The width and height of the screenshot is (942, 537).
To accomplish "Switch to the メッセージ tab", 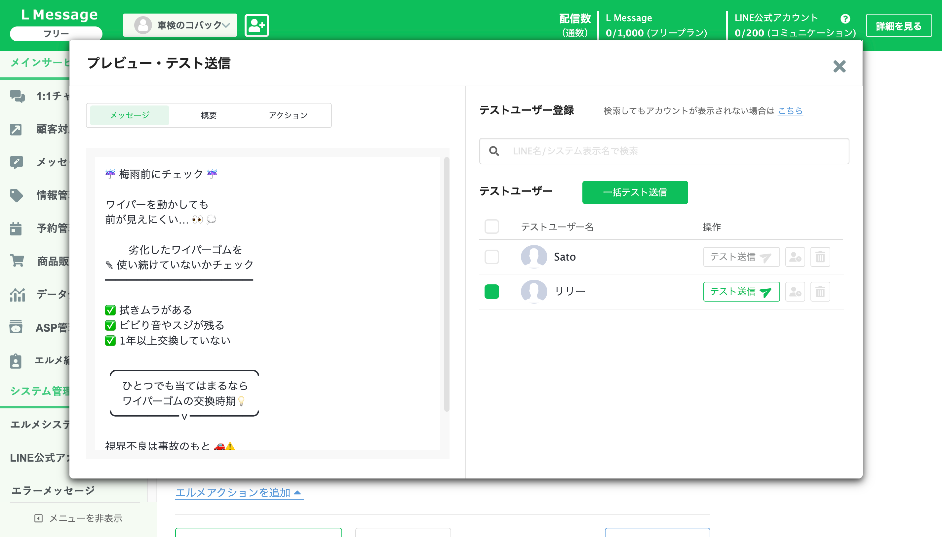I will (129, 115).
